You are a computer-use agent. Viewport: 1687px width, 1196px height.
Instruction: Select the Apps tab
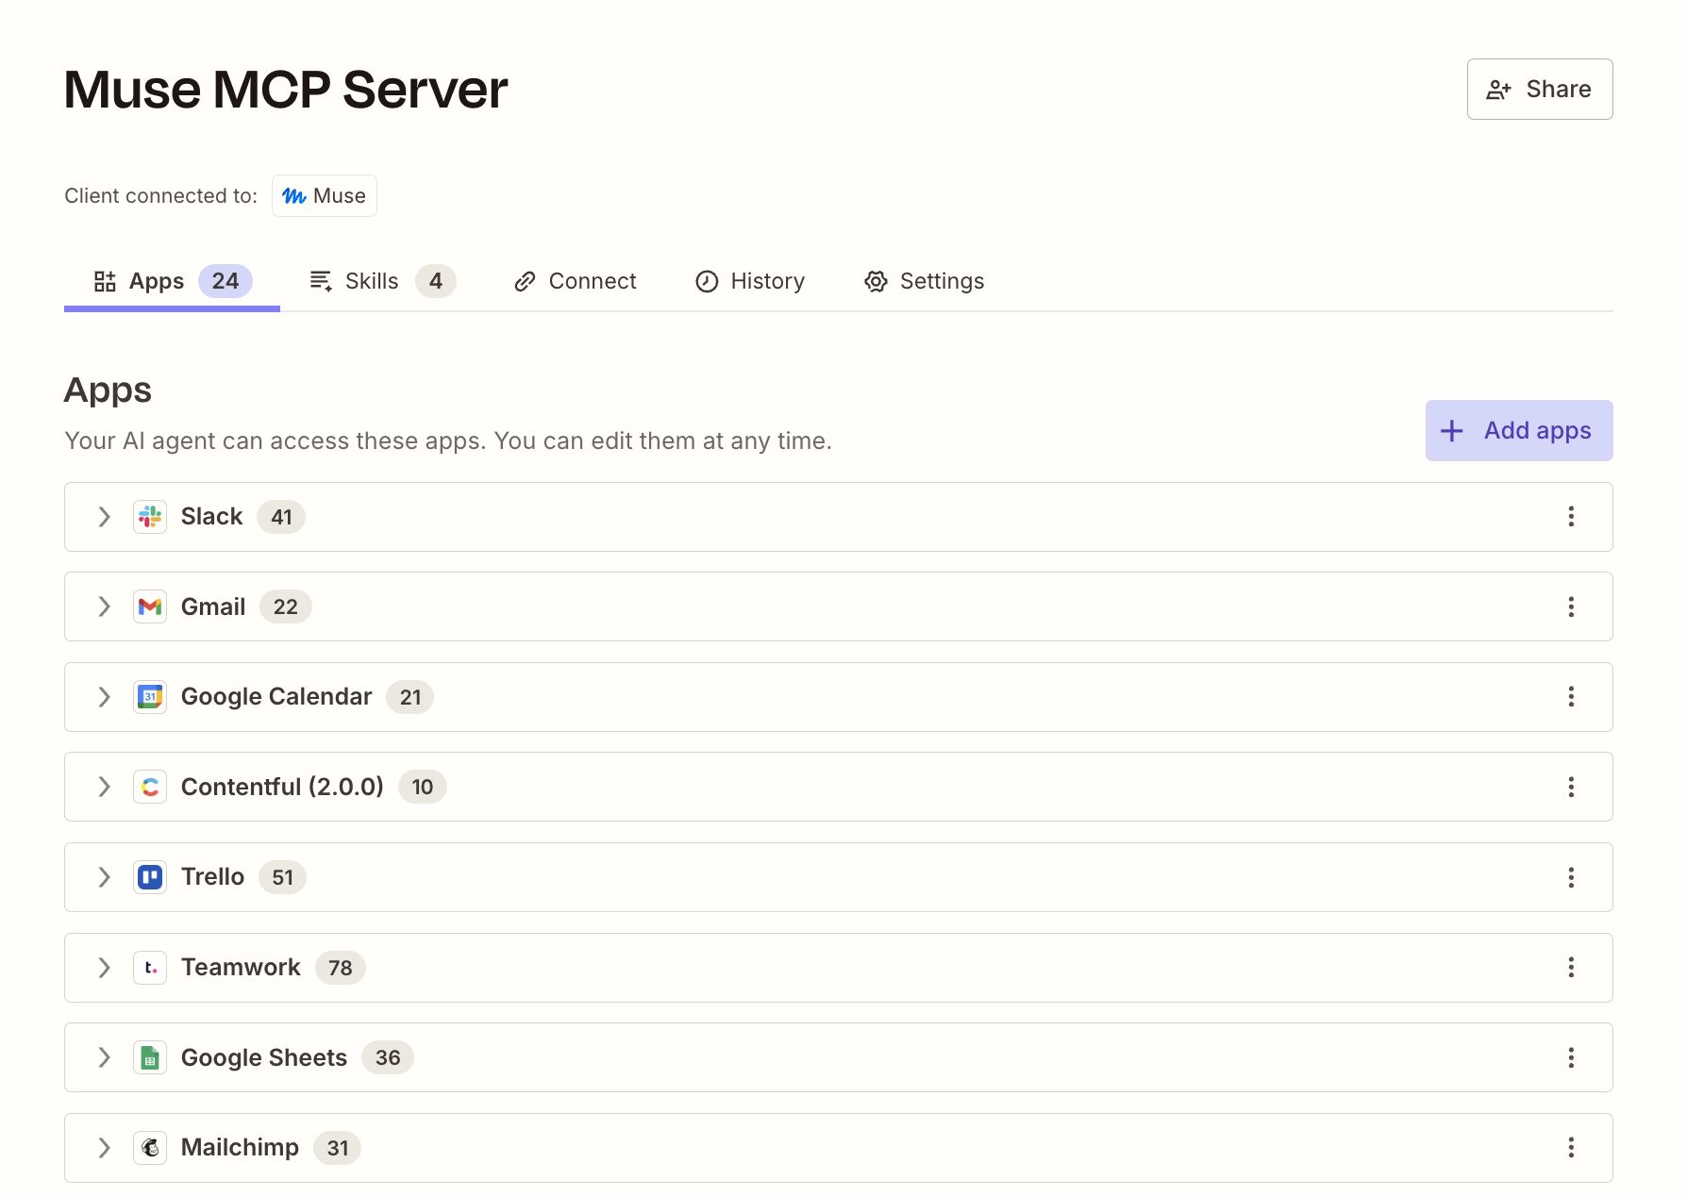coord(172,281)
